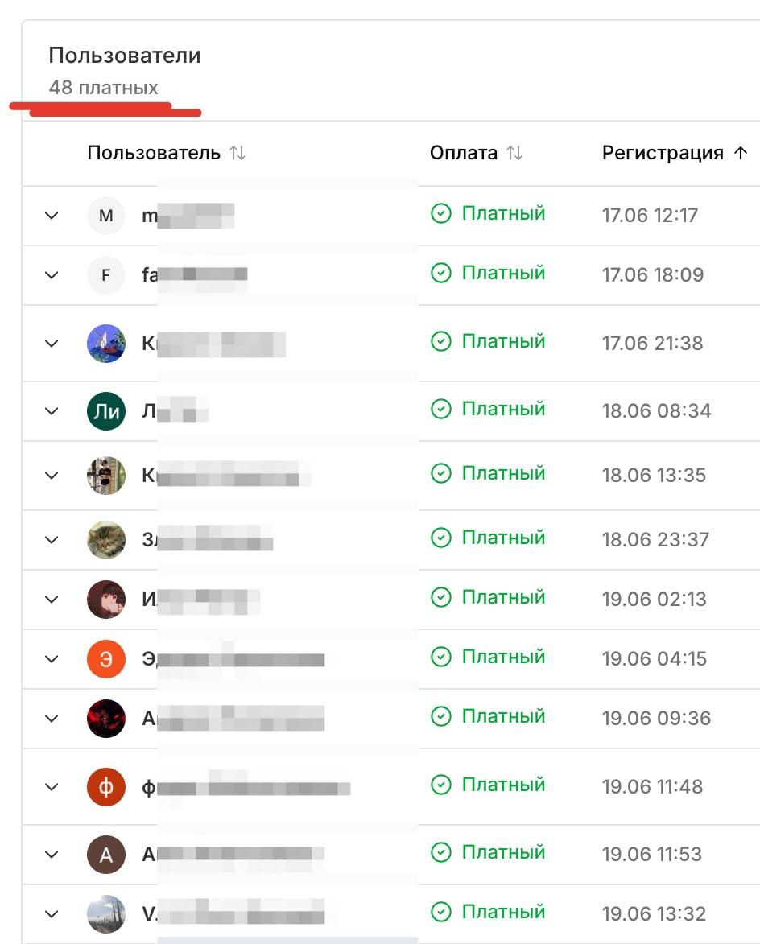Expand the row registered 19.06 04:15
This screenshot has width=760, height=944.
[x=52, y=659]
